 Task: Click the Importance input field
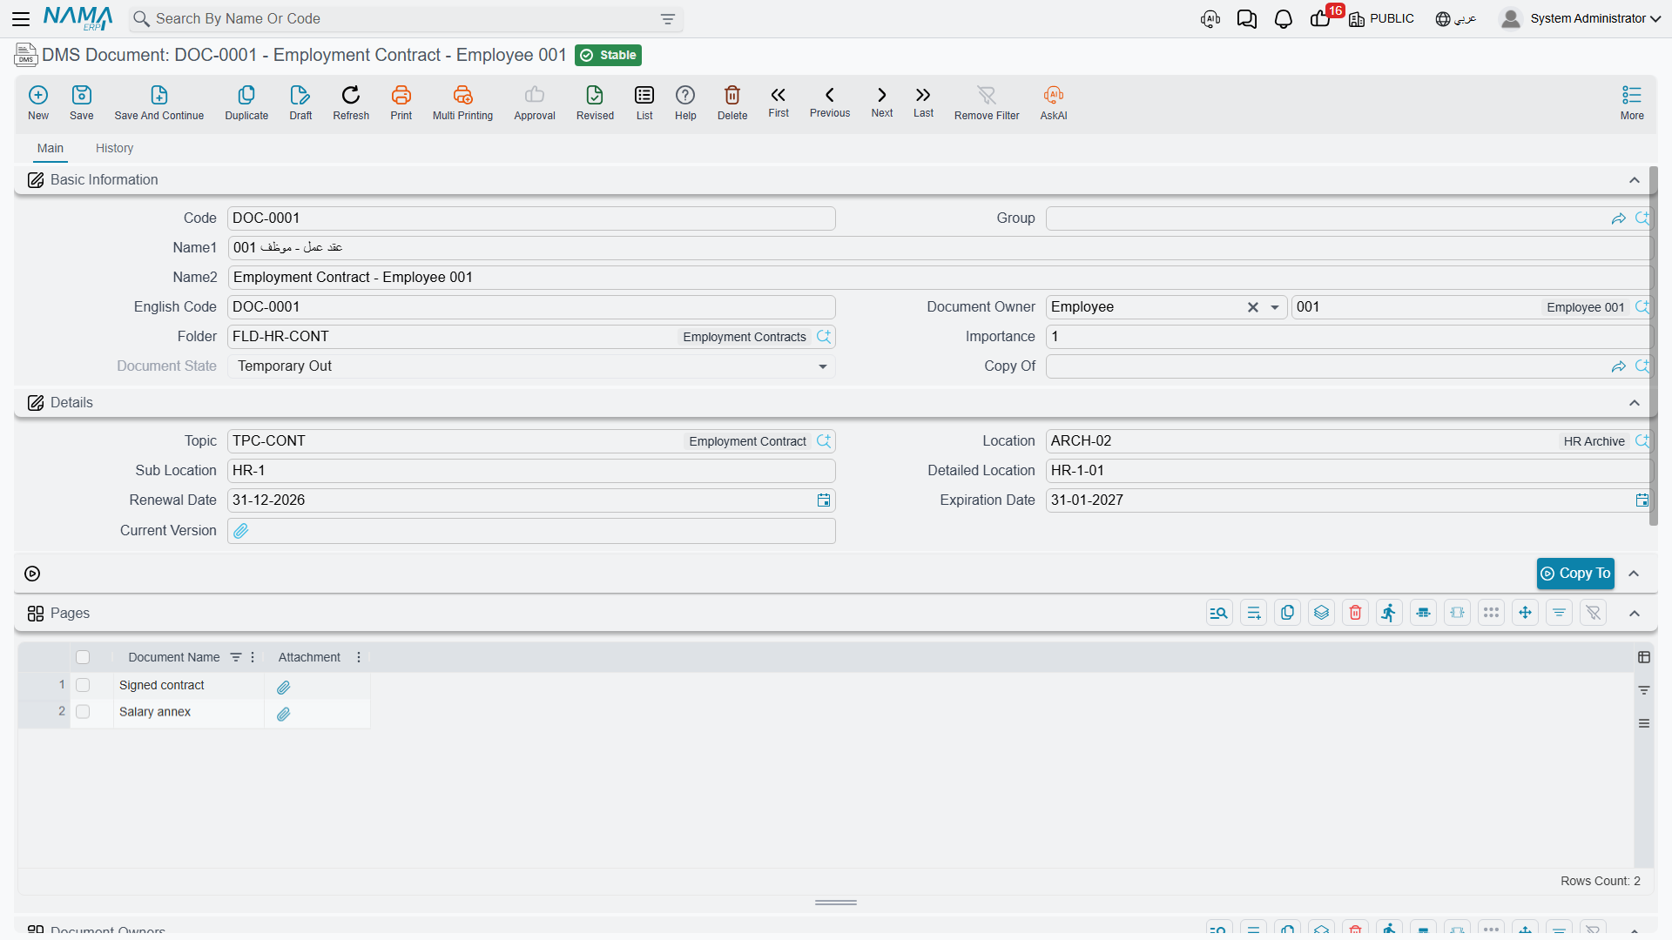[1348, 337]
